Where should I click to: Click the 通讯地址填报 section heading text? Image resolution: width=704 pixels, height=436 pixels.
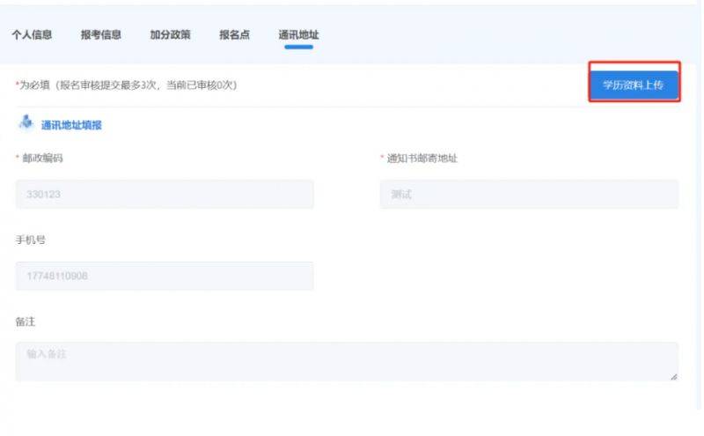pyautogui.click(x=71, y=125)
